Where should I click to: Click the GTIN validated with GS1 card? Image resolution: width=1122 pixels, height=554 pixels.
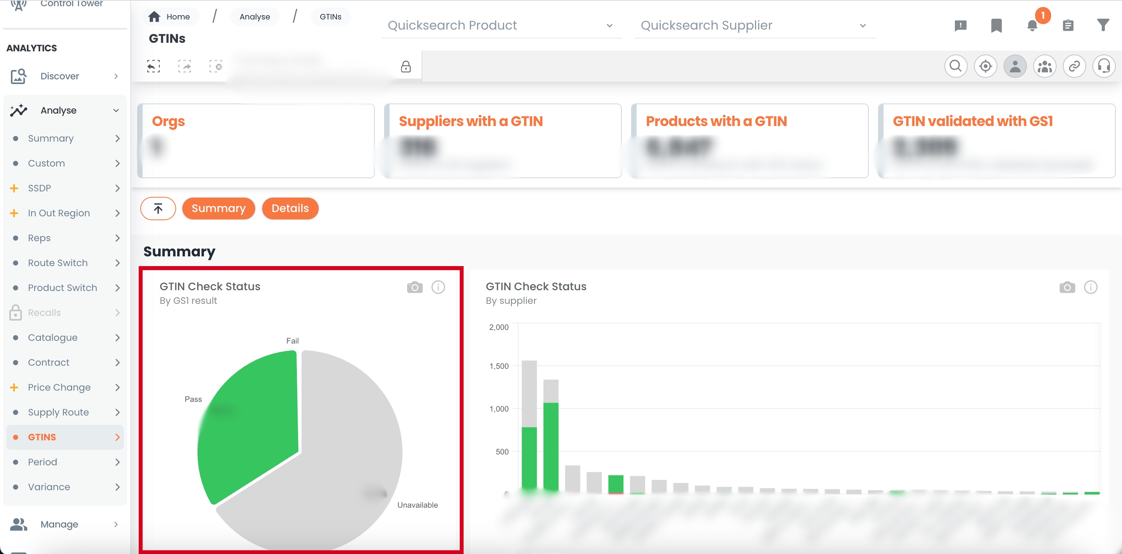click(997, 141)
